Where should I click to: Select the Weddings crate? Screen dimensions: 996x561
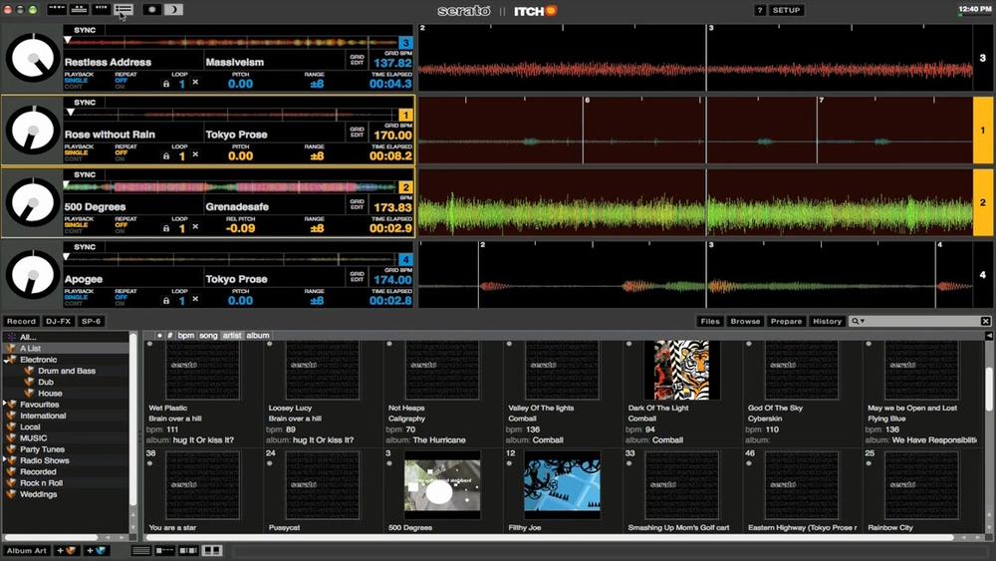(38, 494)
